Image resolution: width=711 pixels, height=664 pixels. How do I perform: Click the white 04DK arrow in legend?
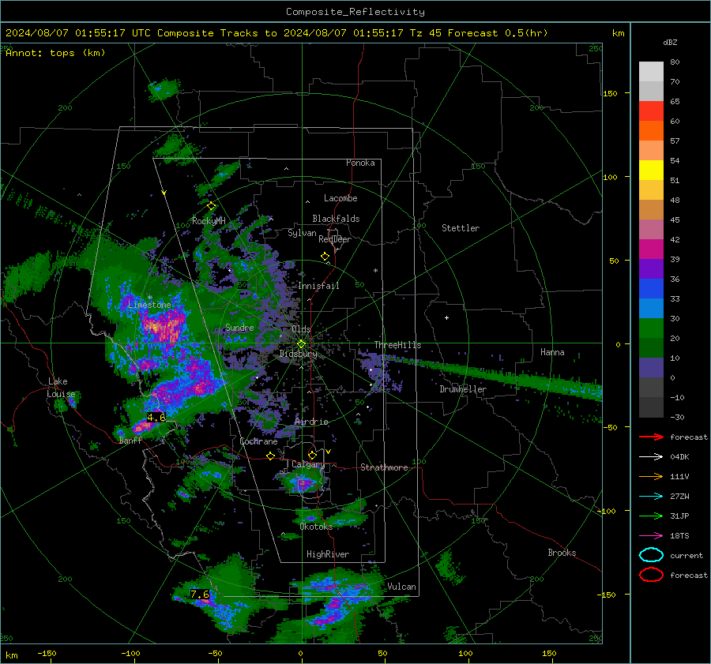[651, 457]
